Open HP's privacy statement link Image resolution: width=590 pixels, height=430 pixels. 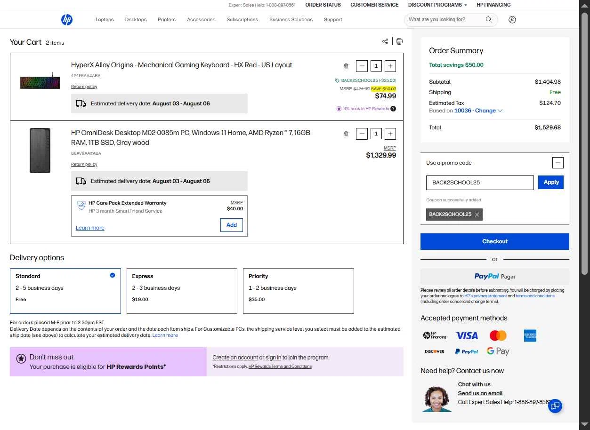485,296
